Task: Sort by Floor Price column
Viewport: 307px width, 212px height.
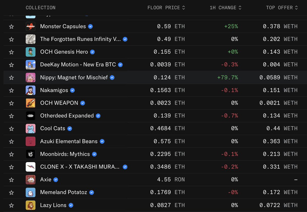Action: [166, 8]
